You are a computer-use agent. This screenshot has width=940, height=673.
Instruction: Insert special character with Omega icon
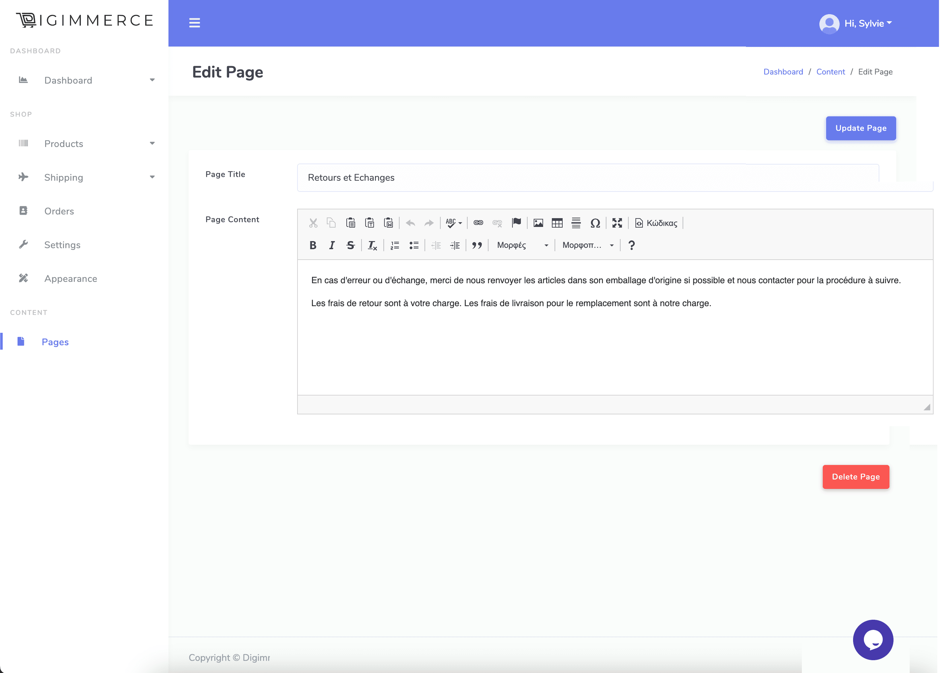[x=595, y=223]
